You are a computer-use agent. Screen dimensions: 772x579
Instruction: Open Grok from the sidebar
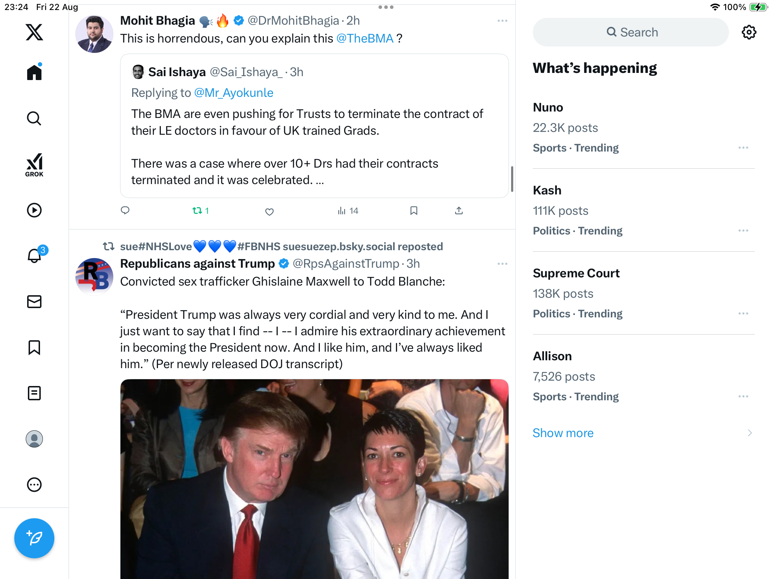coord(34,165)
